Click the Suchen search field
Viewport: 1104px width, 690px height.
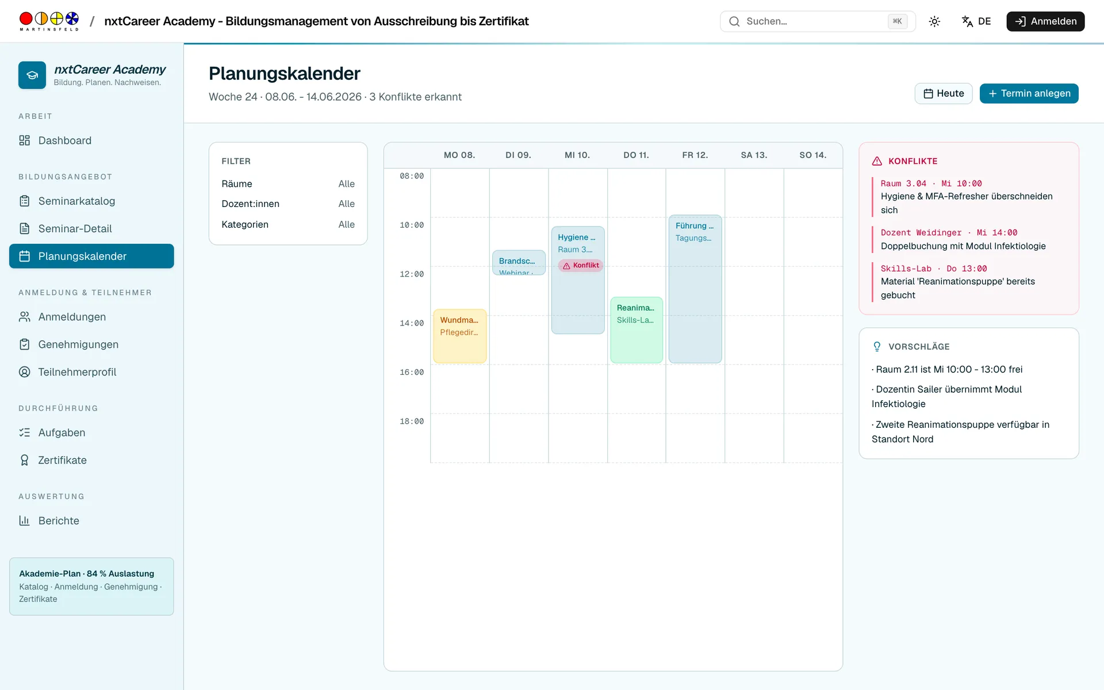pyautogui.click(x=818, y=21)
